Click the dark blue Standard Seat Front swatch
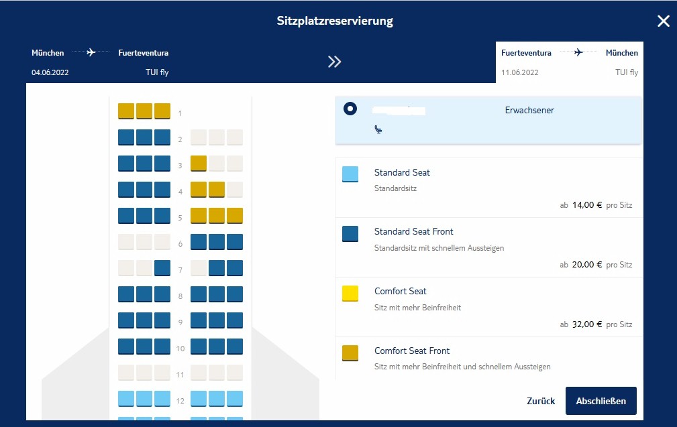Viewport: 677px width, 427px height. [x=350, y=233]
